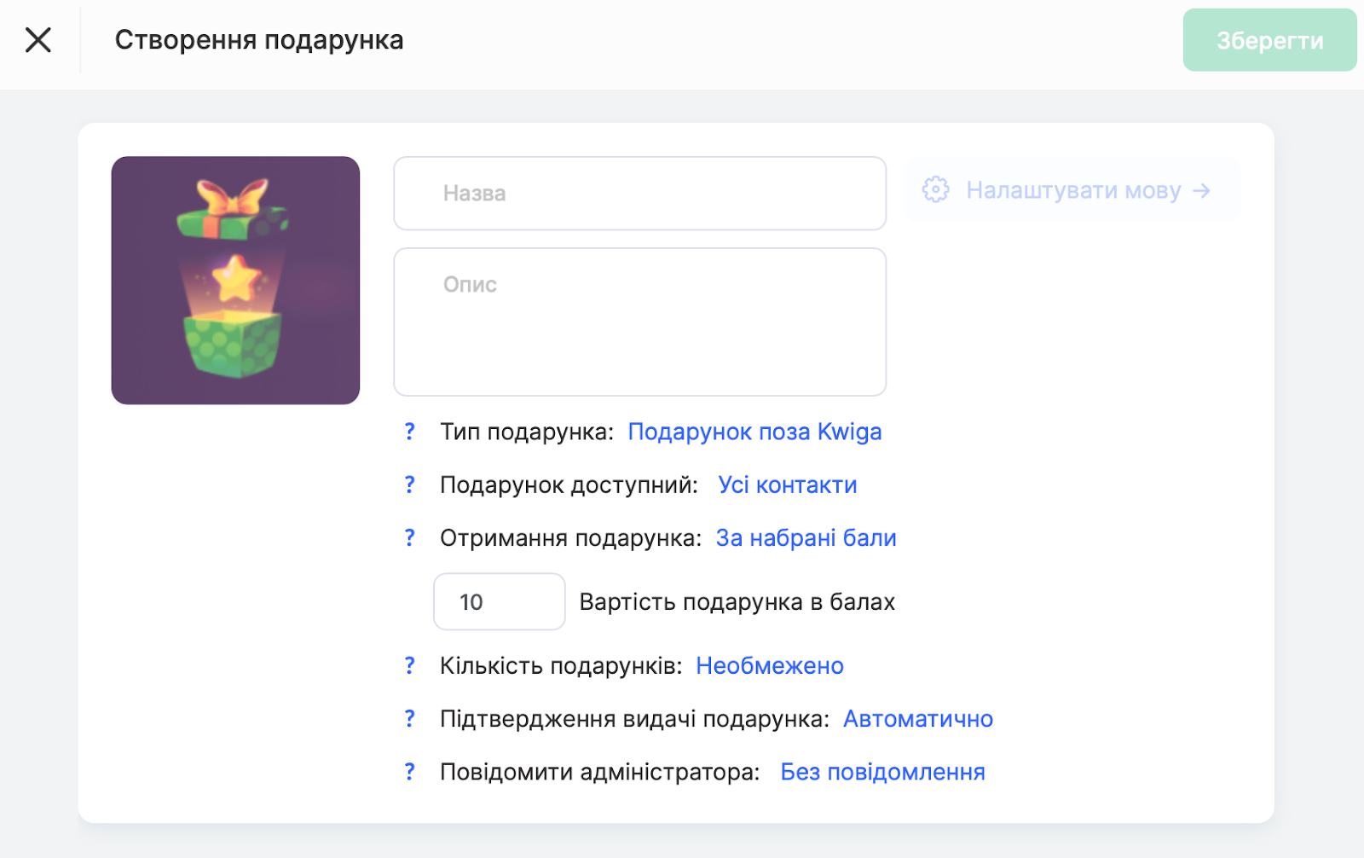This screenshot has height=858, width=1364.
Task: Change quantity option Необмежено
Action: (x=769, y=665)
